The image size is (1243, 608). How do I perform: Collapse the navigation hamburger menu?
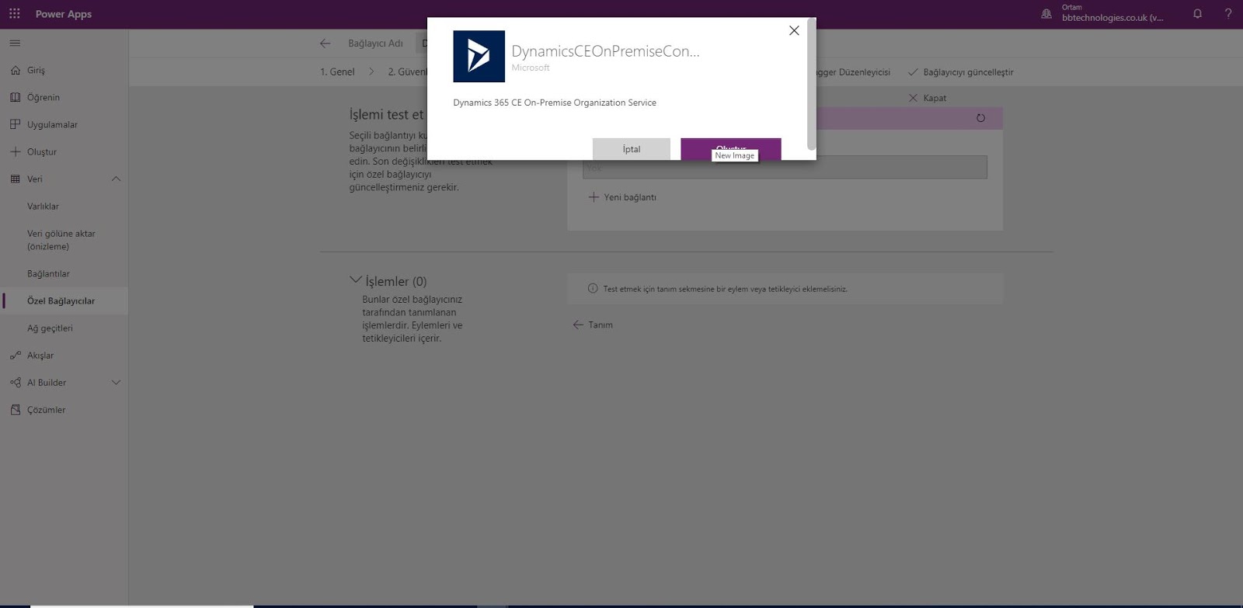[x=15, y=43]
